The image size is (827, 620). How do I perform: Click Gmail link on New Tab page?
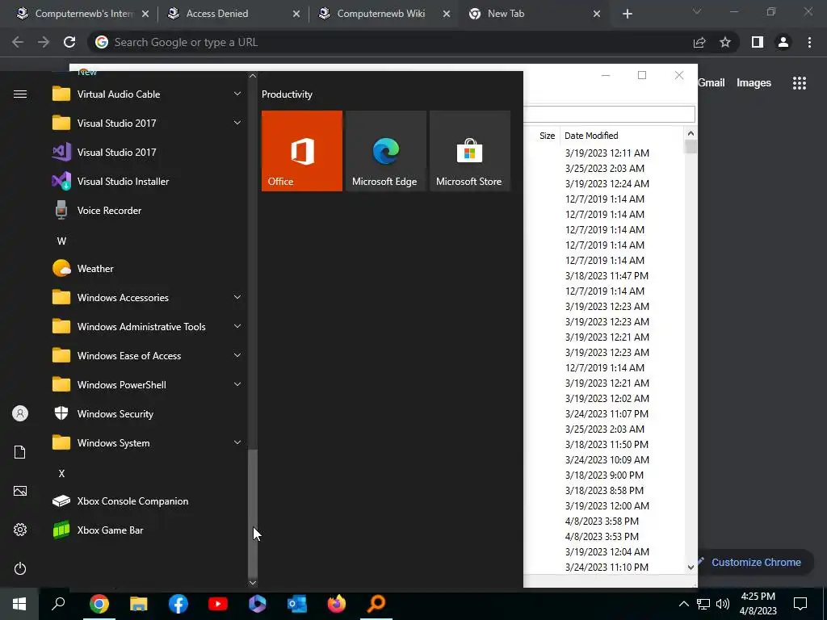[711, 83]
